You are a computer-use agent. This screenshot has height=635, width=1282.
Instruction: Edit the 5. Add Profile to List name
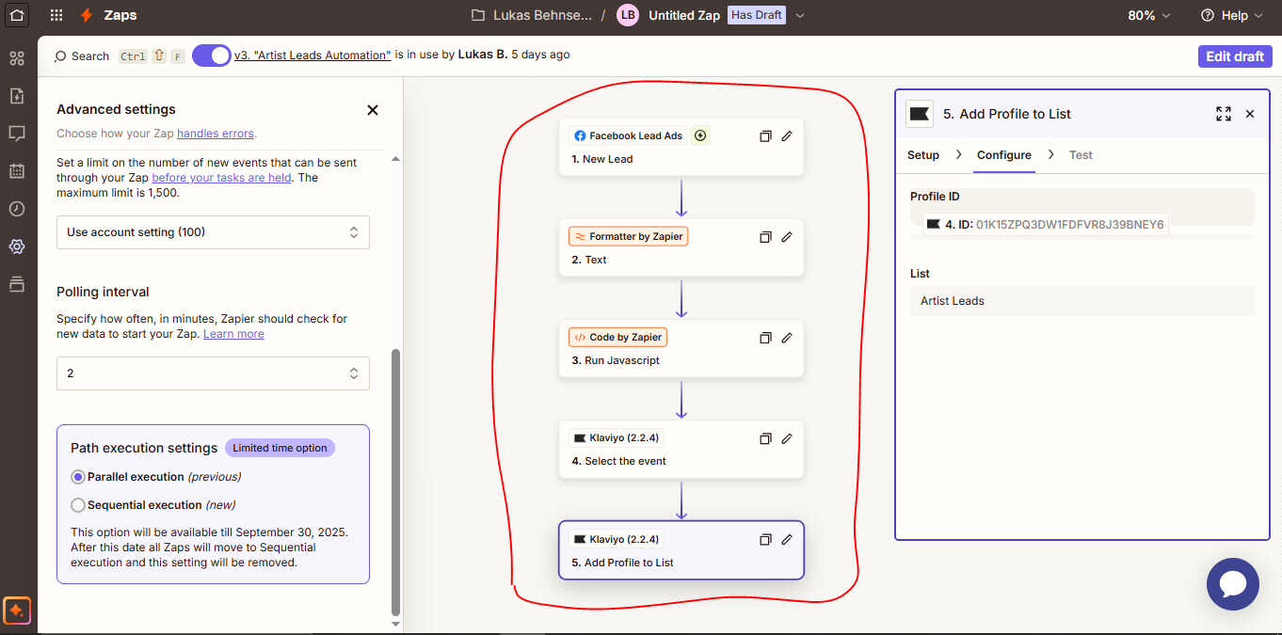(x=787, y=540)
